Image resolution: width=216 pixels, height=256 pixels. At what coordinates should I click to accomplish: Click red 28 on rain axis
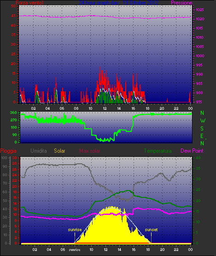(15, 163)
